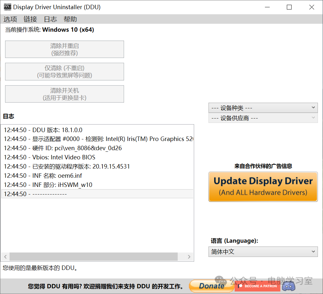Open the 链接 menu
The image size is (323, 294).
(30, 19)
